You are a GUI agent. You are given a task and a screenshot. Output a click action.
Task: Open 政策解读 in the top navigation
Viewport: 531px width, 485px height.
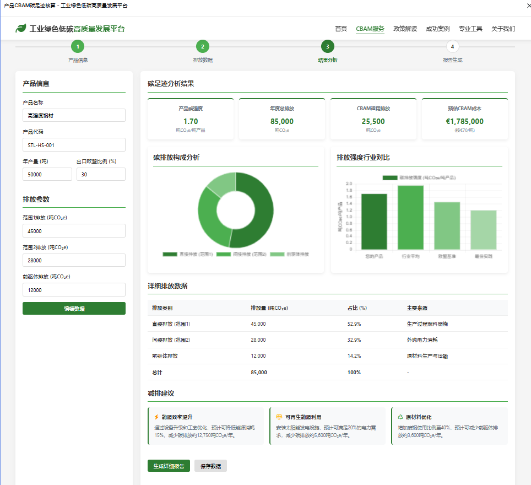[x=405, y=29]
